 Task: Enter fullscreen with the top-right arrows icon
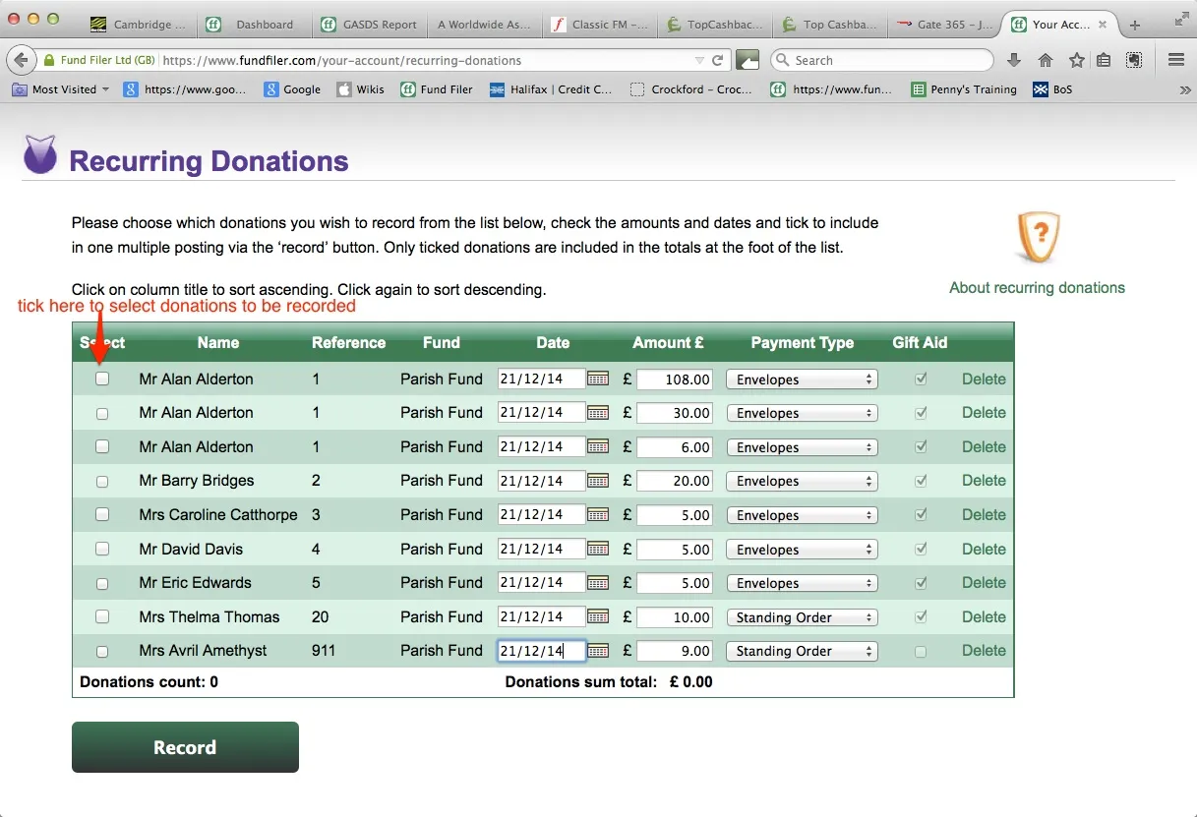point(1181,18)
